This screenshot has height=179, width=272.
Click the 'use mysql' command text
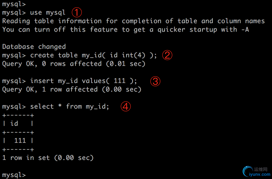(x=48, y=13)
